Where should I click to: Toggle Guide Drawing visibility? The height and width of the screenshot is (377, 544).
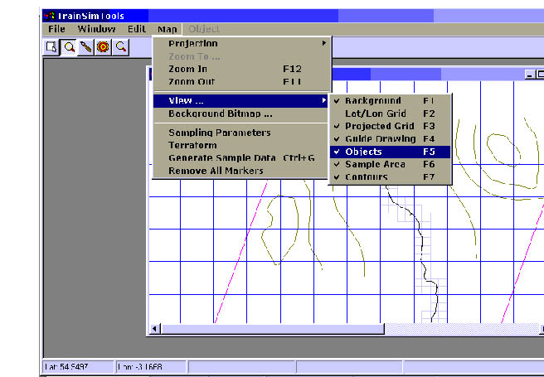(391, 139)
